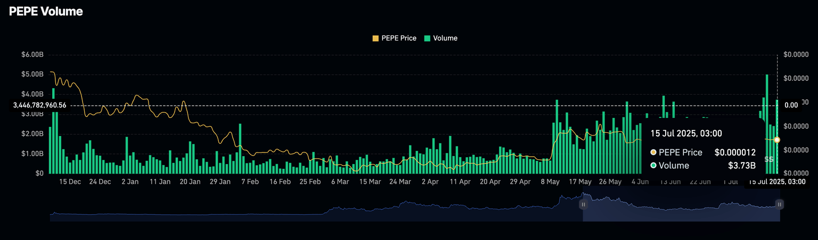Click the 15 Jul 2025, 03:00 axis label
The height and width of the screenshot is (240, 818).
pos(777,182)
